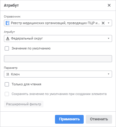Click the 12 numeric-type icon beside Ключ
116x127 pixels.
pos(8,74)
